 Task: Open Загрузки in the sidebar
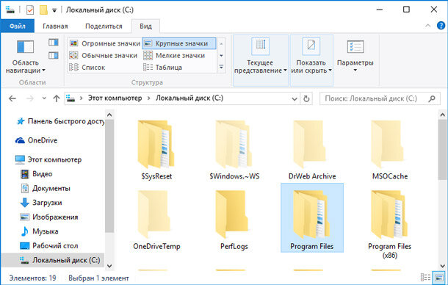[x=41, y=203]
